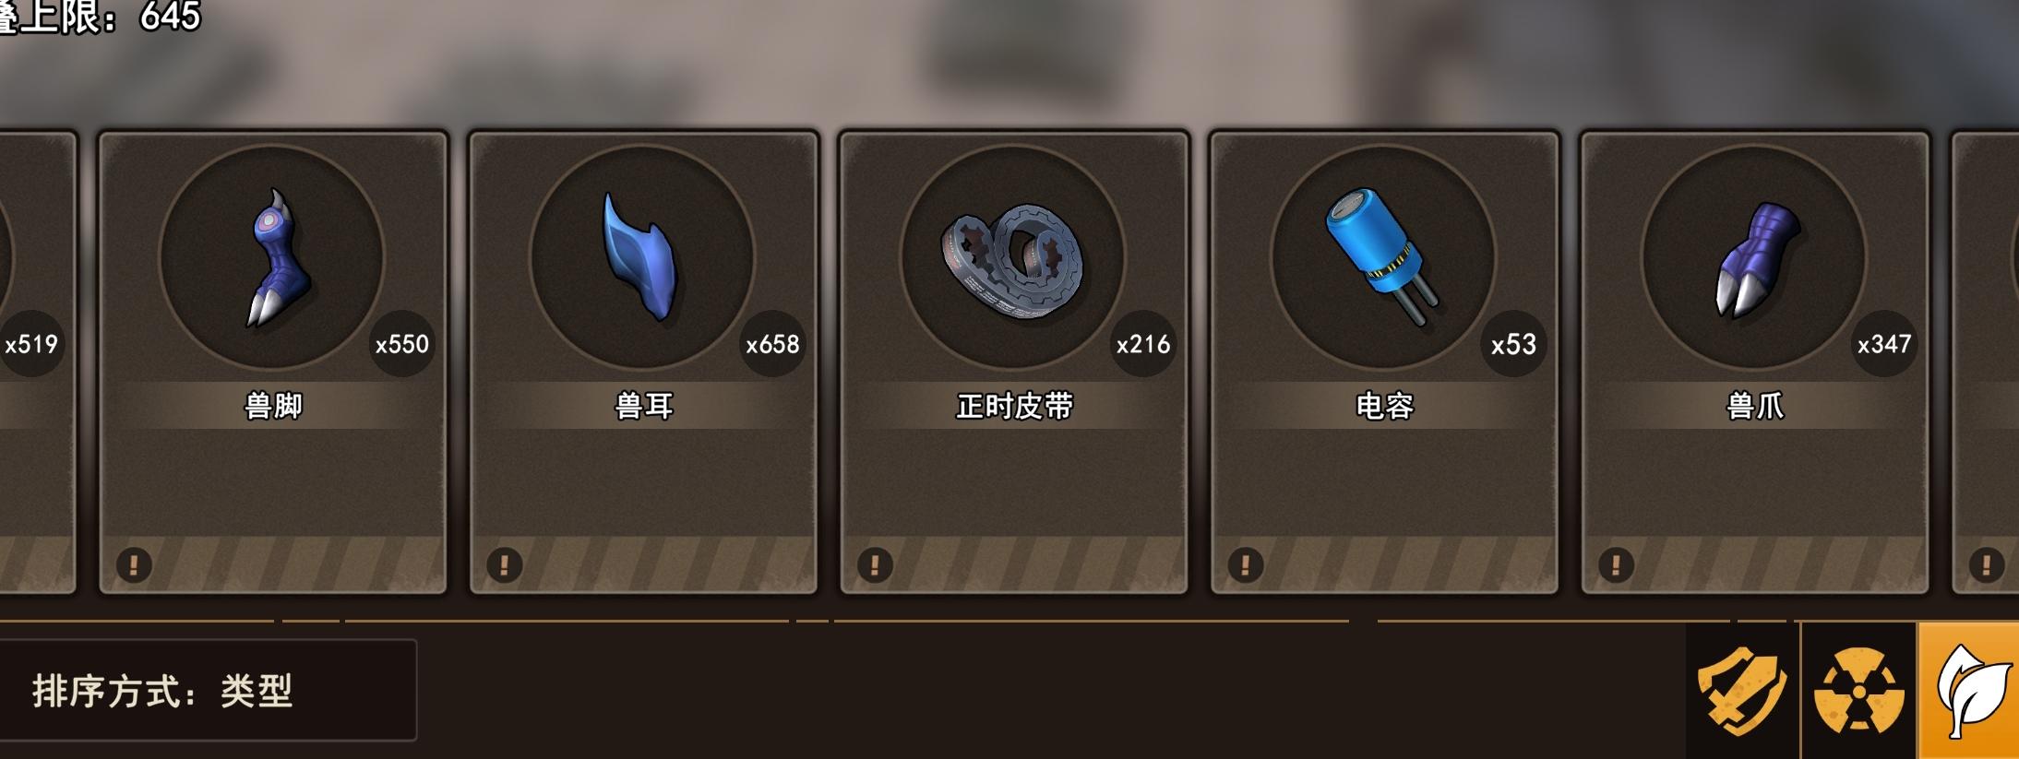Select the 兽爪 claw icon
The height and width of the screenshot is (759, 2019).
pos(1754,256)
